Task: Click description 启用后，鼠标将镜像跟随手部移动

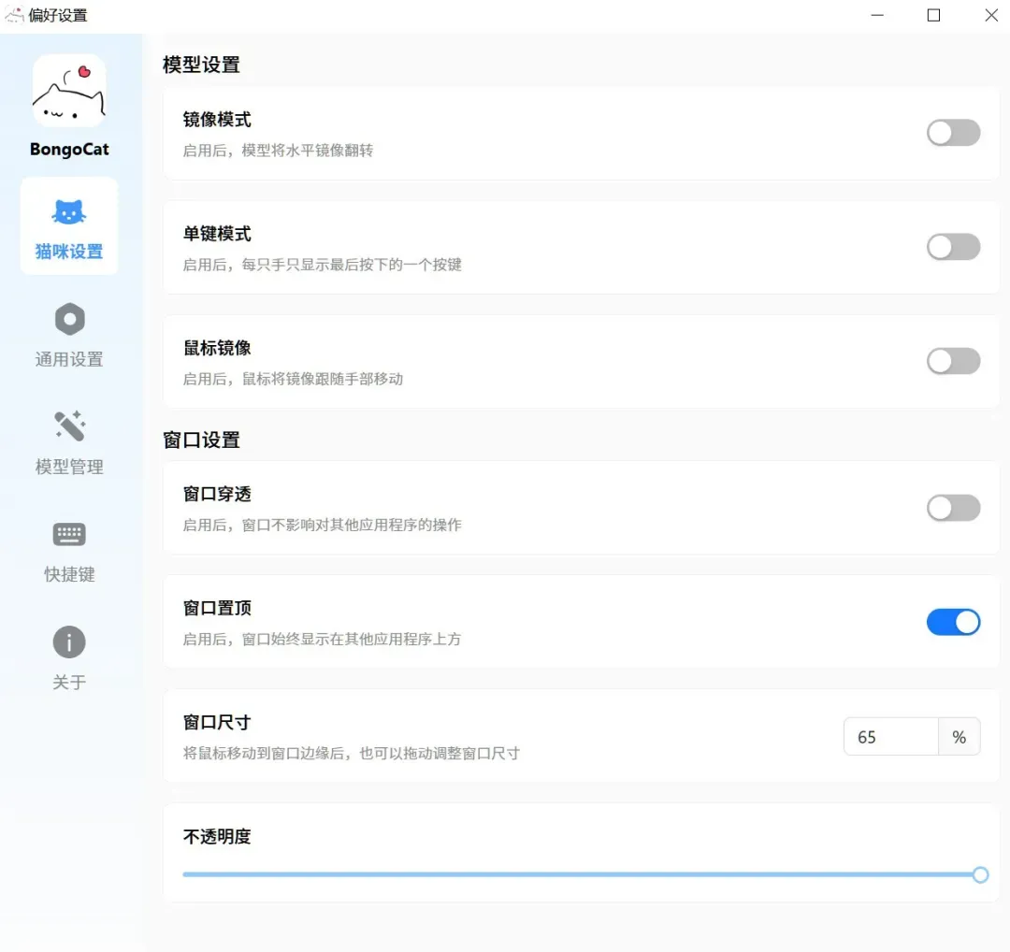Action: point(293,379)
